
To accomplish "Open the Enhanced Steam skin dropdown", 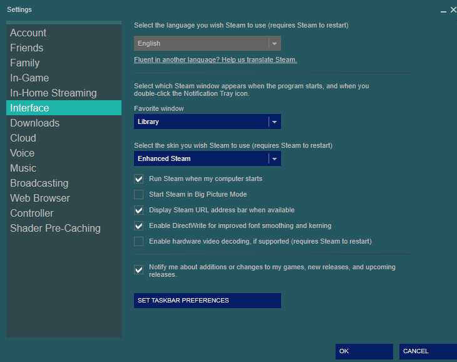I will (207, 158).
